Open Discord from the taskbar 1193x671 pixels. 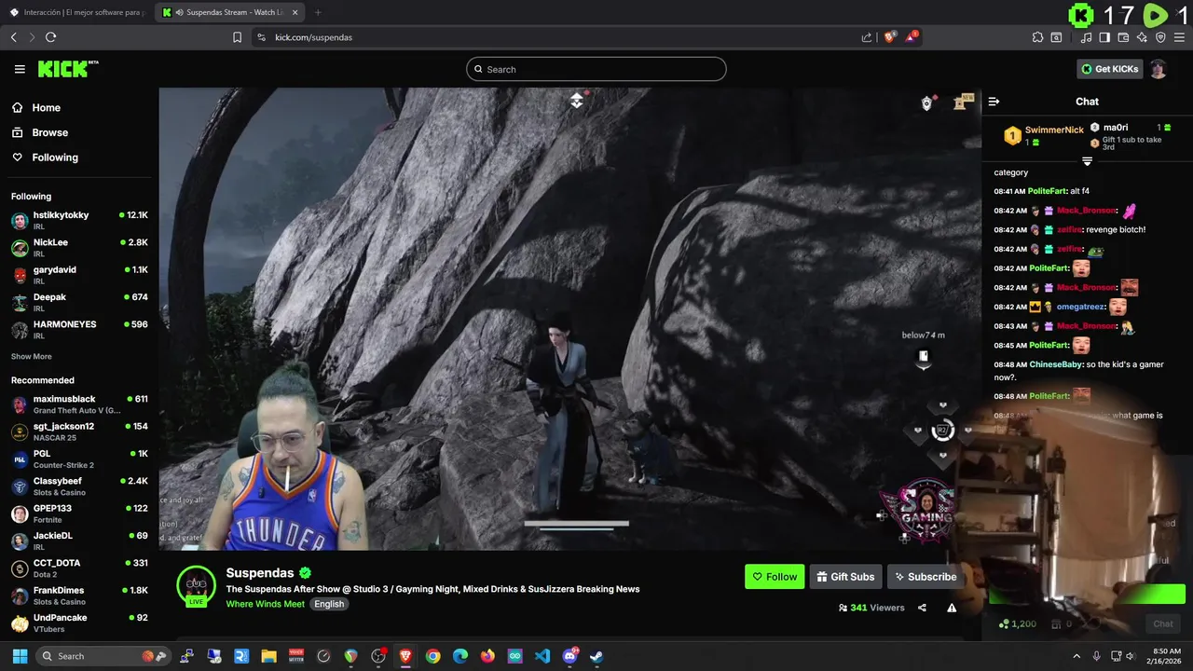[569, 656]
